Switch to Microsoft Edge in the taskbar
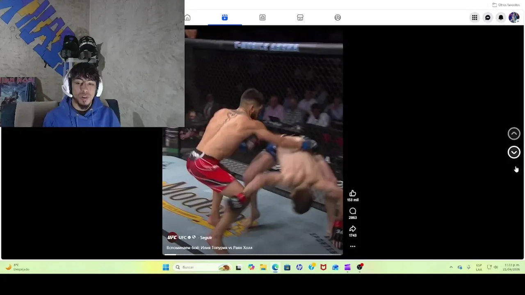 pos(275,267)
